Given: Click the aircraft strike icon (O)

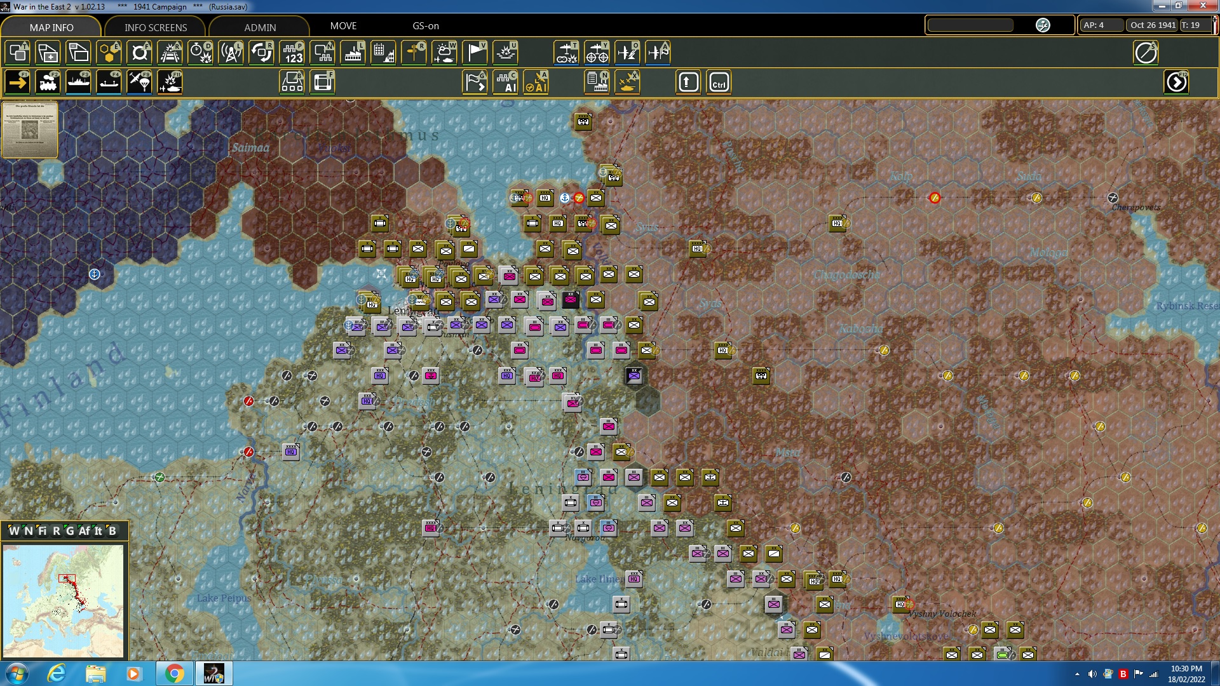Looking at the screenshot, I should [x=627, y=53].
